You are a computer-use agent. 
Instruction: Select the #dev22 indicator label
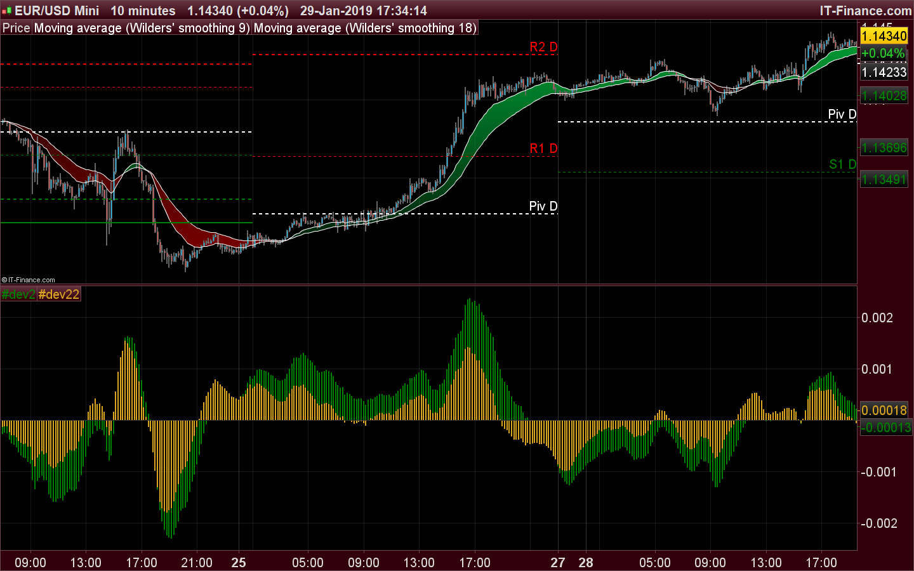(58, 294)
